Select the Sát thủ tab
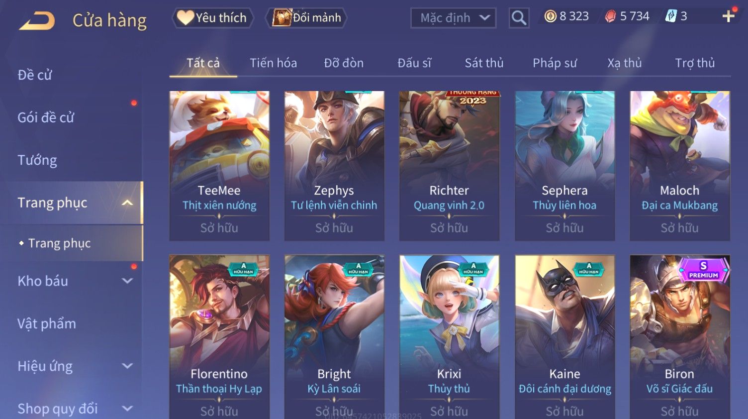The image size is (748, 419). click(484, 63)
